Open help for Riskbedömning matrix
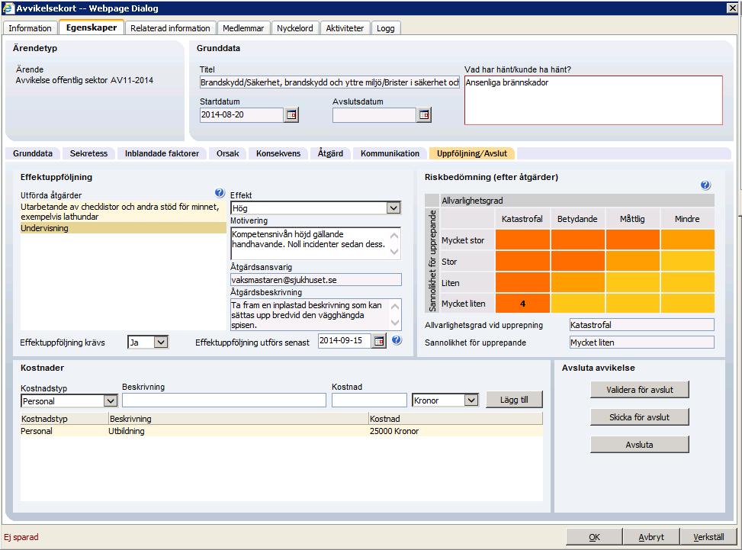742x550 pixels. (x=705, y=185)
